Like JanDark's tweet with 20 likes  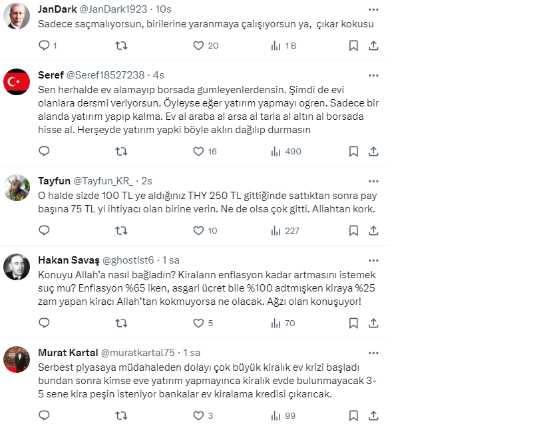[x=198, y=46]
